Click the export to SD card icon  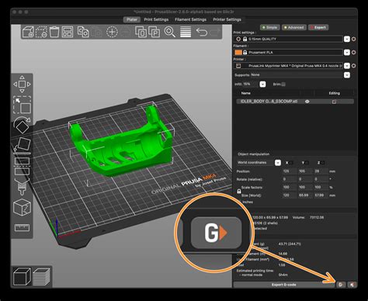coord(352,285)
